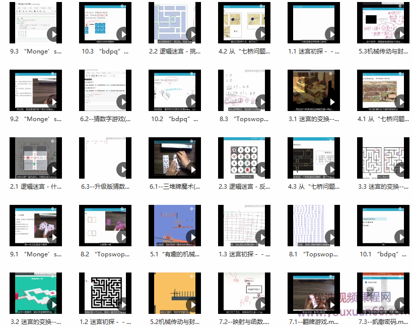
Task: Play the 6.2 猜数字游戏 video
Action: pos(123,102)
